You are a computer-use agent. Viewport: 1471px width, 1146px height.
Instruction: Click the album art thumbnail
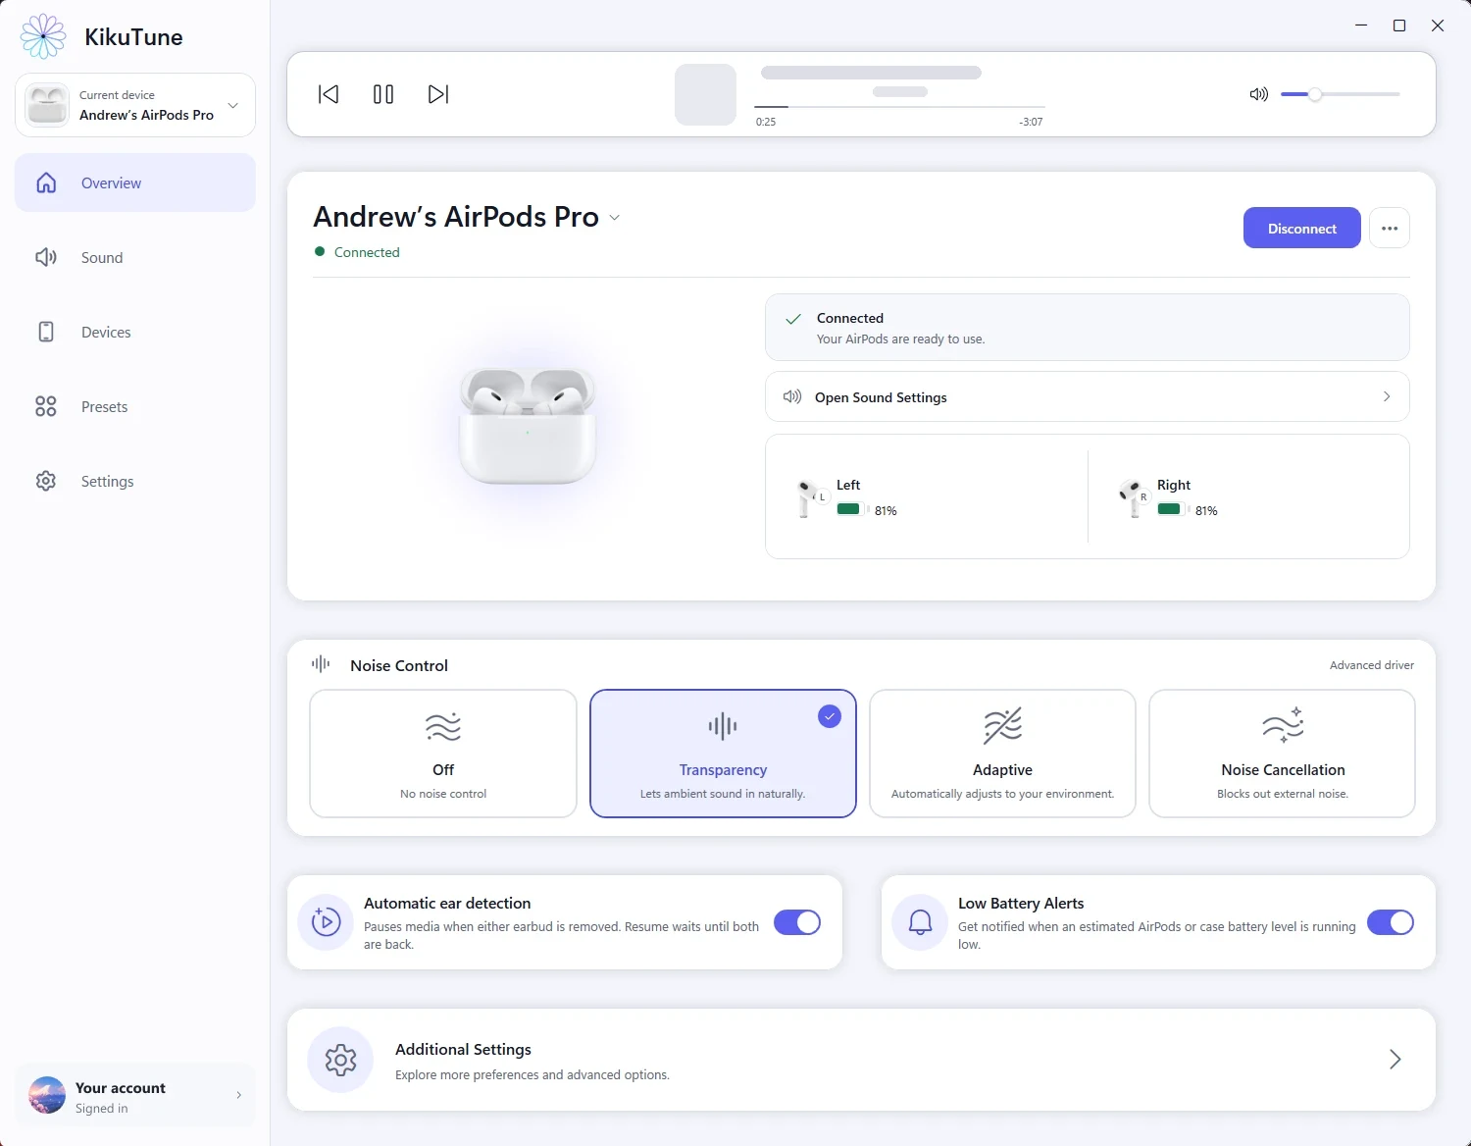[x=705, y=94]
